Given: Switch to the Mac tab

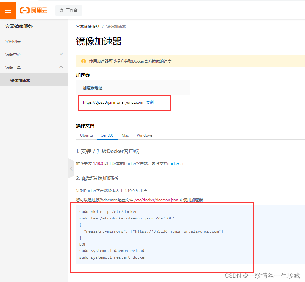Looking at the screenshot, I should pyautogui.click(x=125, y=135).
